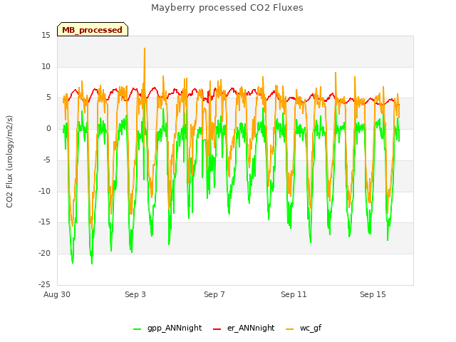This screenshot has width=456, height=342.
Task: Click the tallest orange wc_gf spike peak
Action: 145,49
